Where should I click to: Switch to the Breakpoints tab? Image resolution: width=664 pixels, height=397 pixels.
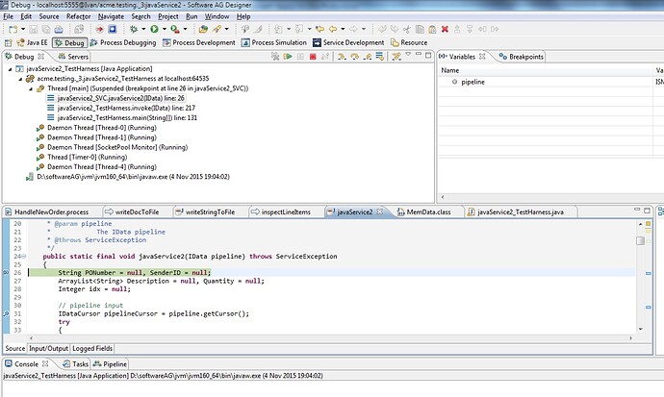pos(521,57)
